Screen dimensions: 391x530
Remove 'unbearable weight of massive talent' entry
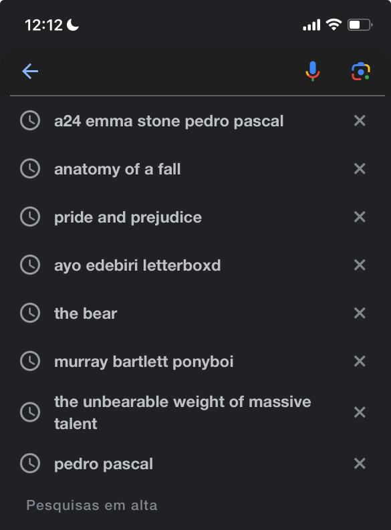tap(360, 412)
